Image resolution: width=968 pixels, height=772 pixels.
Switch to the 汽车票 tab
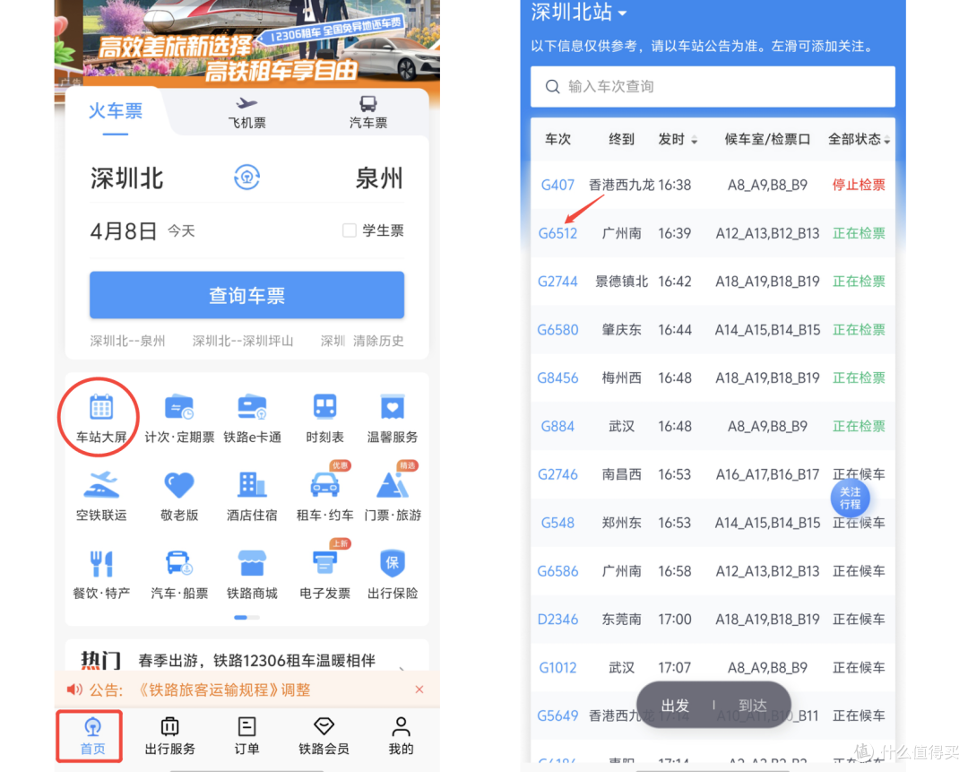[368, 113]
